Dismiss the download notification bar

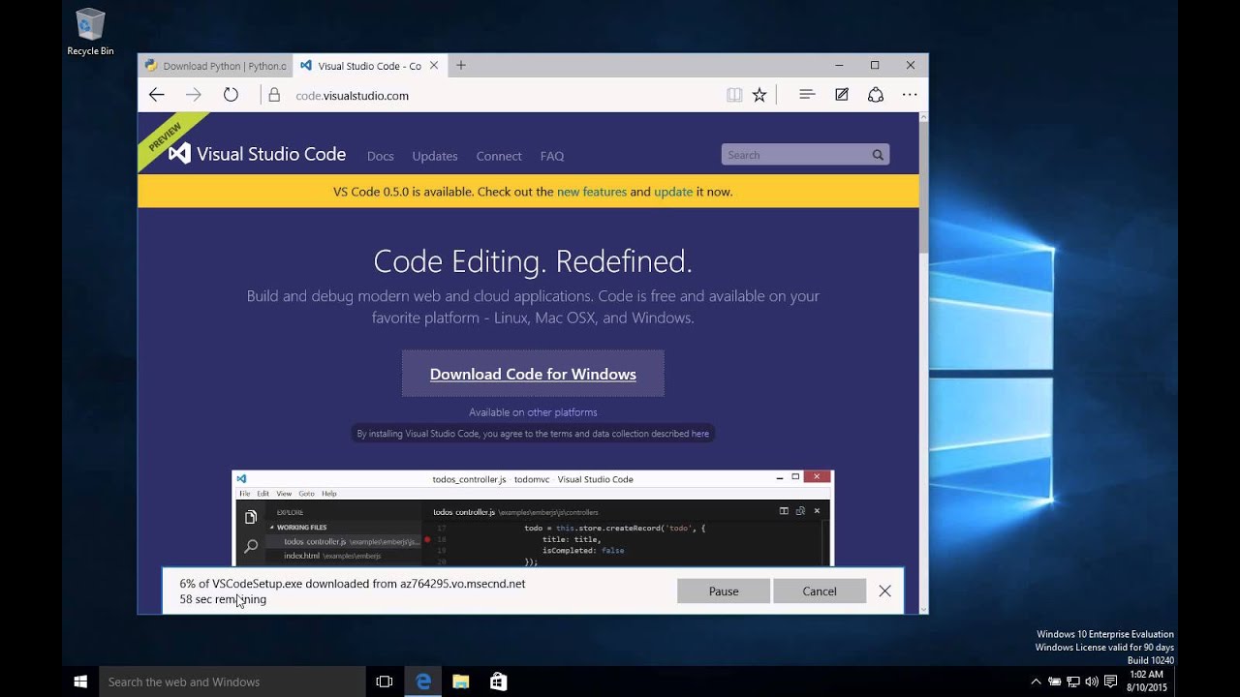[884, 591]
